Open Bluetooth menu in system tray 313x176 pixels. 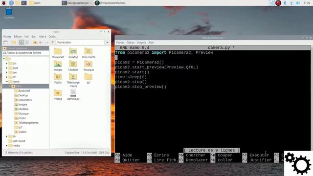pyautogui.click(x=285, y=3)
